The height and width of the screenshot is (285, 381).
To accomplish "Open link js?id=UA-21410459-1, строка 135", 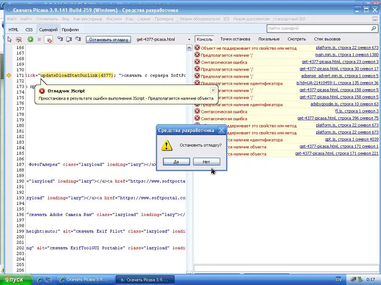I will tap(337, 83).
